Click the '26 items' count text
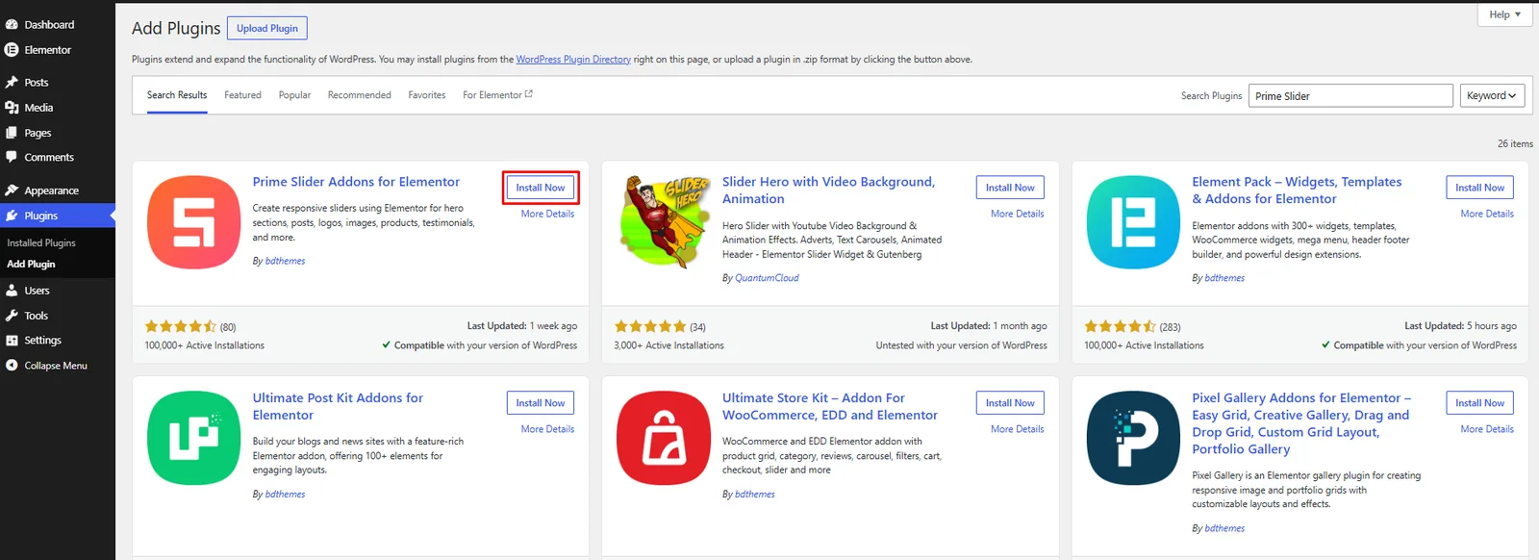 [x=1515, y=143]
